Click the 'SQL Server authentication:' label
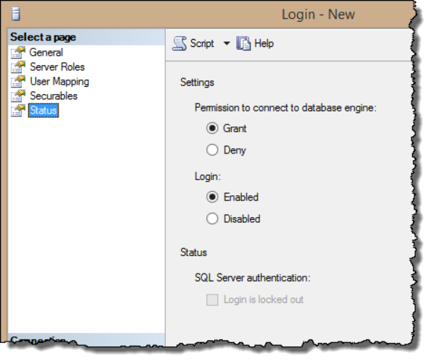The height and width of the screenshot is (361, 431). [x=252, y=278]
